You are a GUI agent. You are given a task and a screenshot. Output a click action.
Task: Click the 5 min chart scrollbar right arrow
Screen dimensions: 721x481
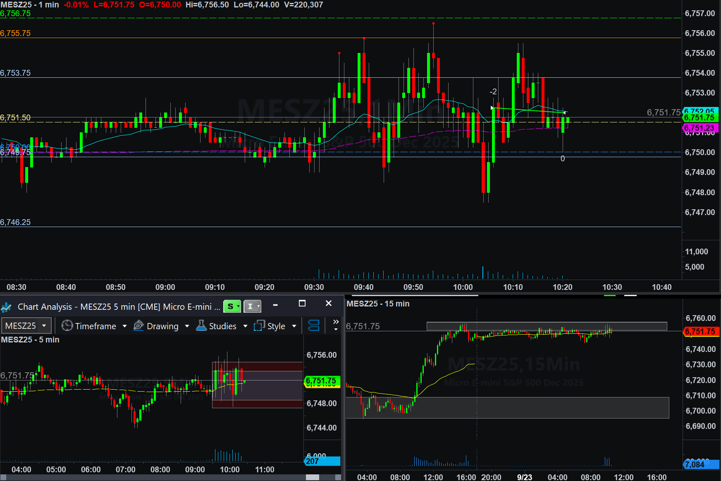338,477
